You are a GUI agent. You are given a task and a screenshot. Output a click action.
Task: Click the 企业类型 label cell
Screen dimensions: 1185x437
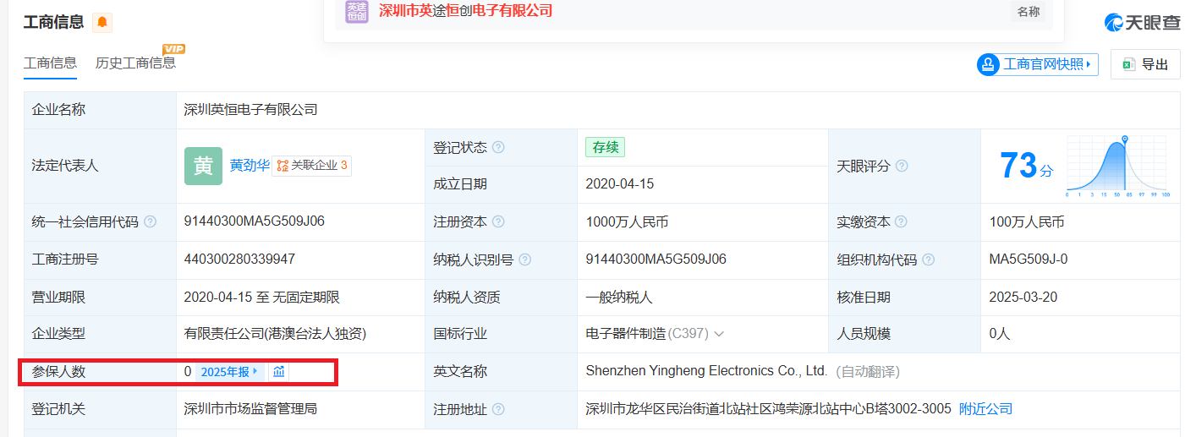click(x=100, y=334)
